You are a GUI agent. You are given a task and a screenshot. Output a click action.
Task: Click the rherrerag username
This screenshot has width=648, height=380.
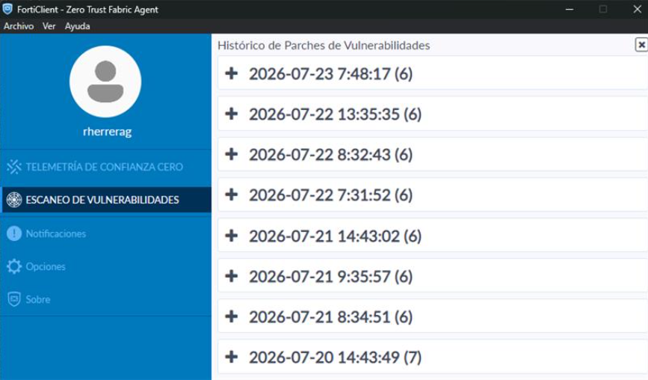107,132
